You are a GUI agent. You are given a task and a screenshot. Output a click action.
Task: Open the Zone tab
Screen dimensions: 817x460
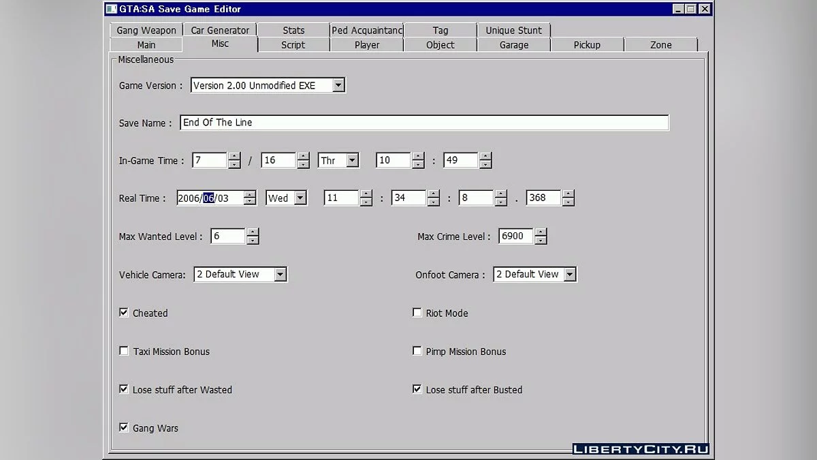pos(660,44)
